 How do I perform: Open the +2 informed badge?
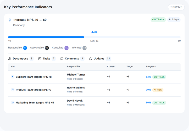[x=85, y=48]
